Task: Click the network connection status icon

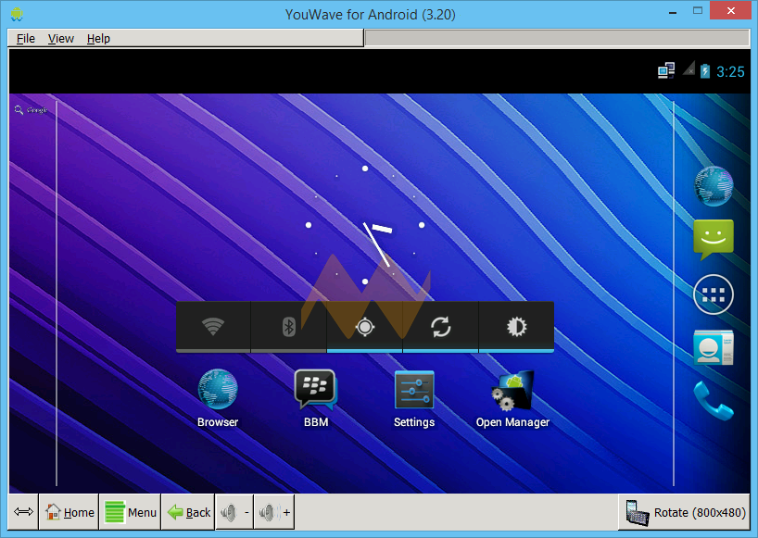Action: 666,71
